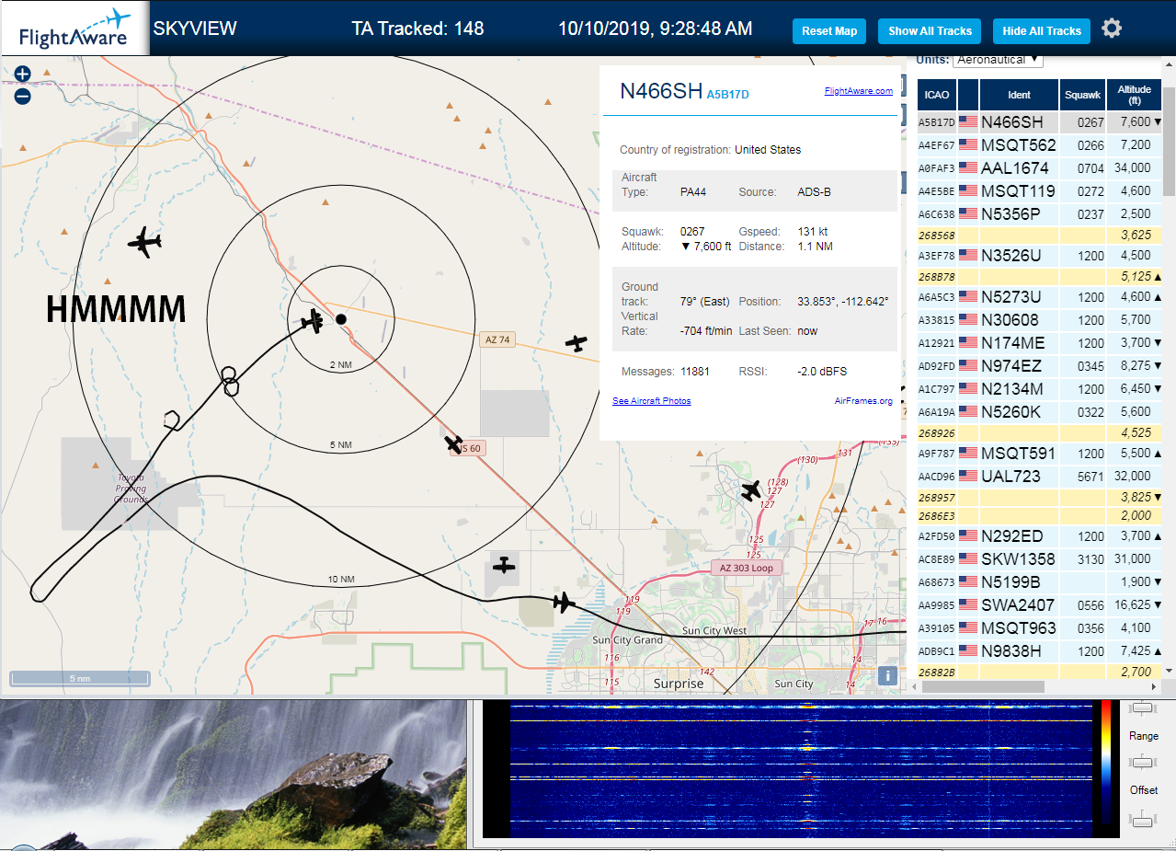
Task: Select the N5273U aircraft row
Action: pos(1039,296)
